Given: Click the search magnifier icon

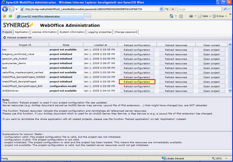Looking at the screenshot, I should point(225,9).
